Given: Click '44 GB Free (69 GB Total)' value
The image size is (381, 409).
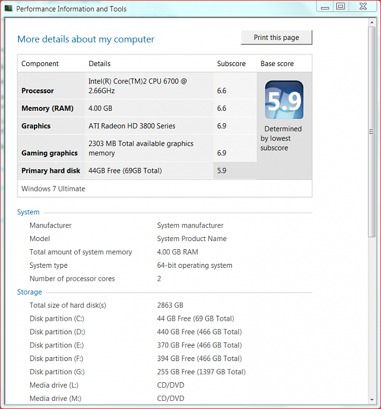Looking at the screenshot, I should coord(195,318).
